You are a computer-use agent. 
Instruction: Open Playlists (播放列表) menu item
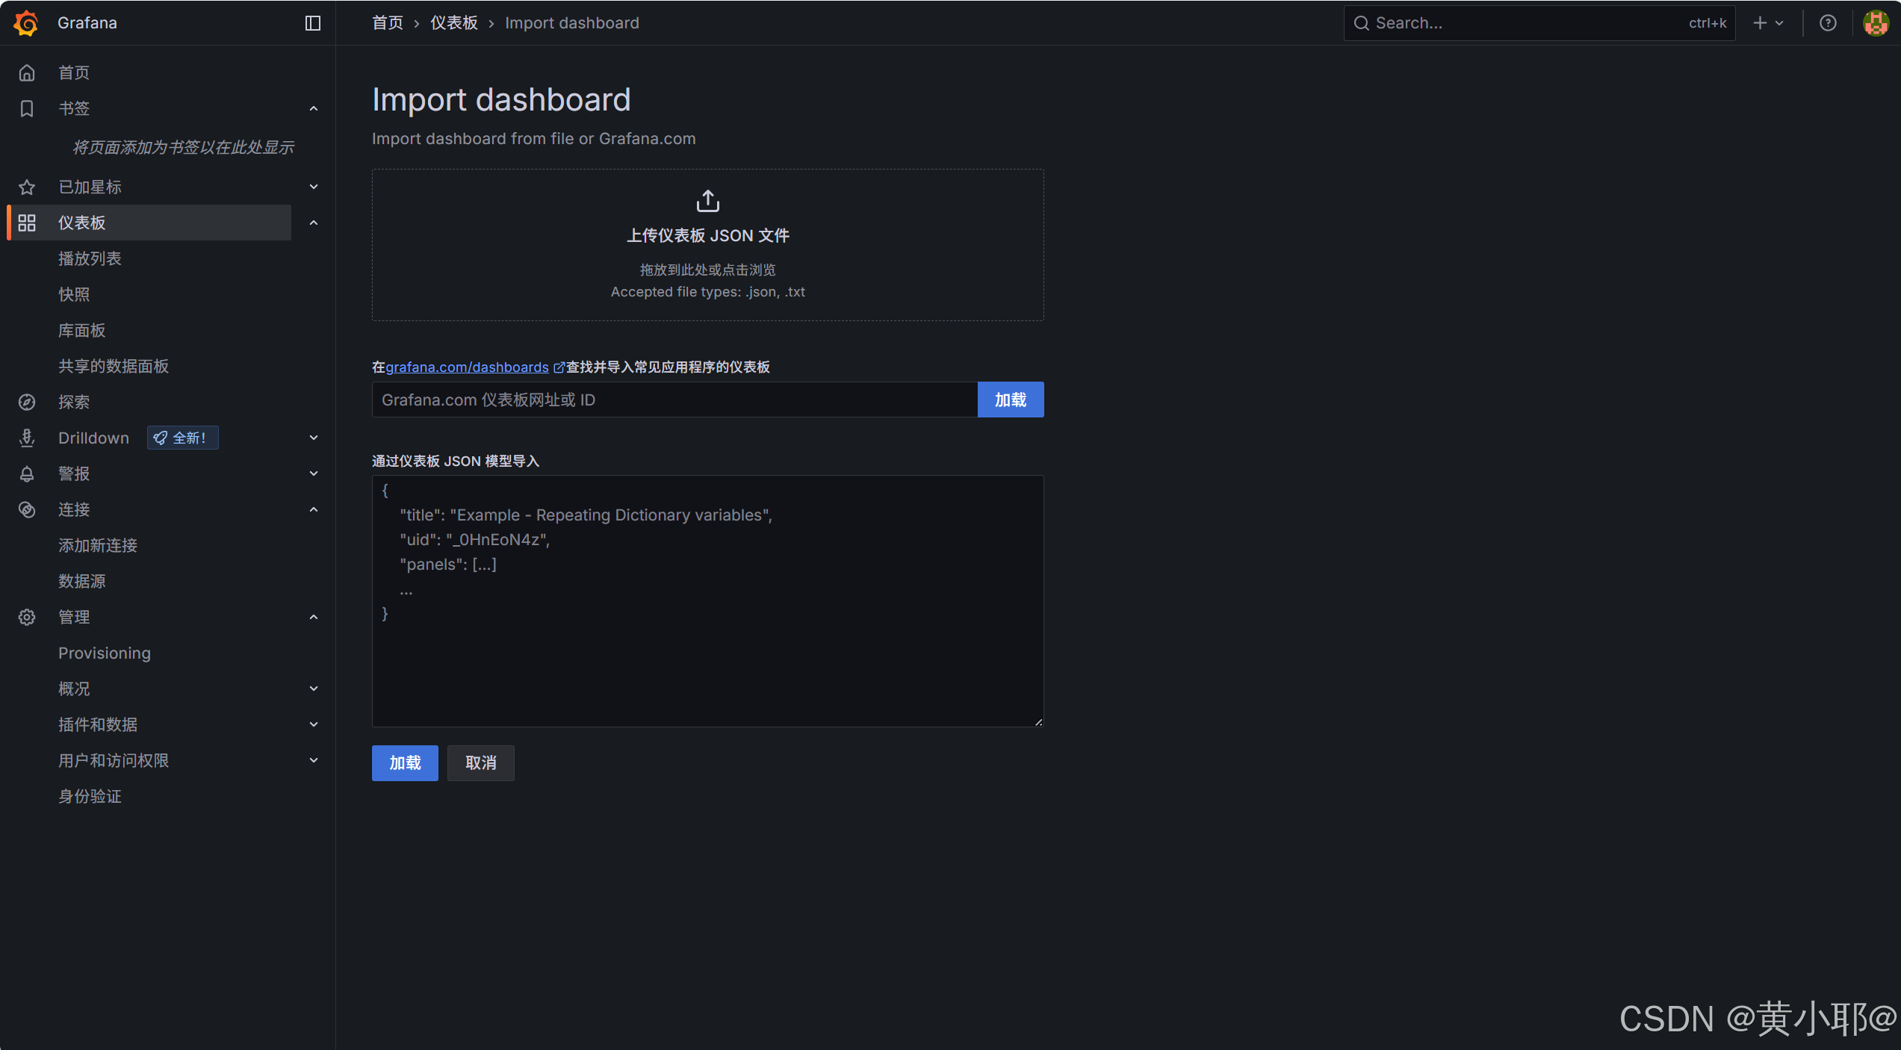[x=90, y=258]
